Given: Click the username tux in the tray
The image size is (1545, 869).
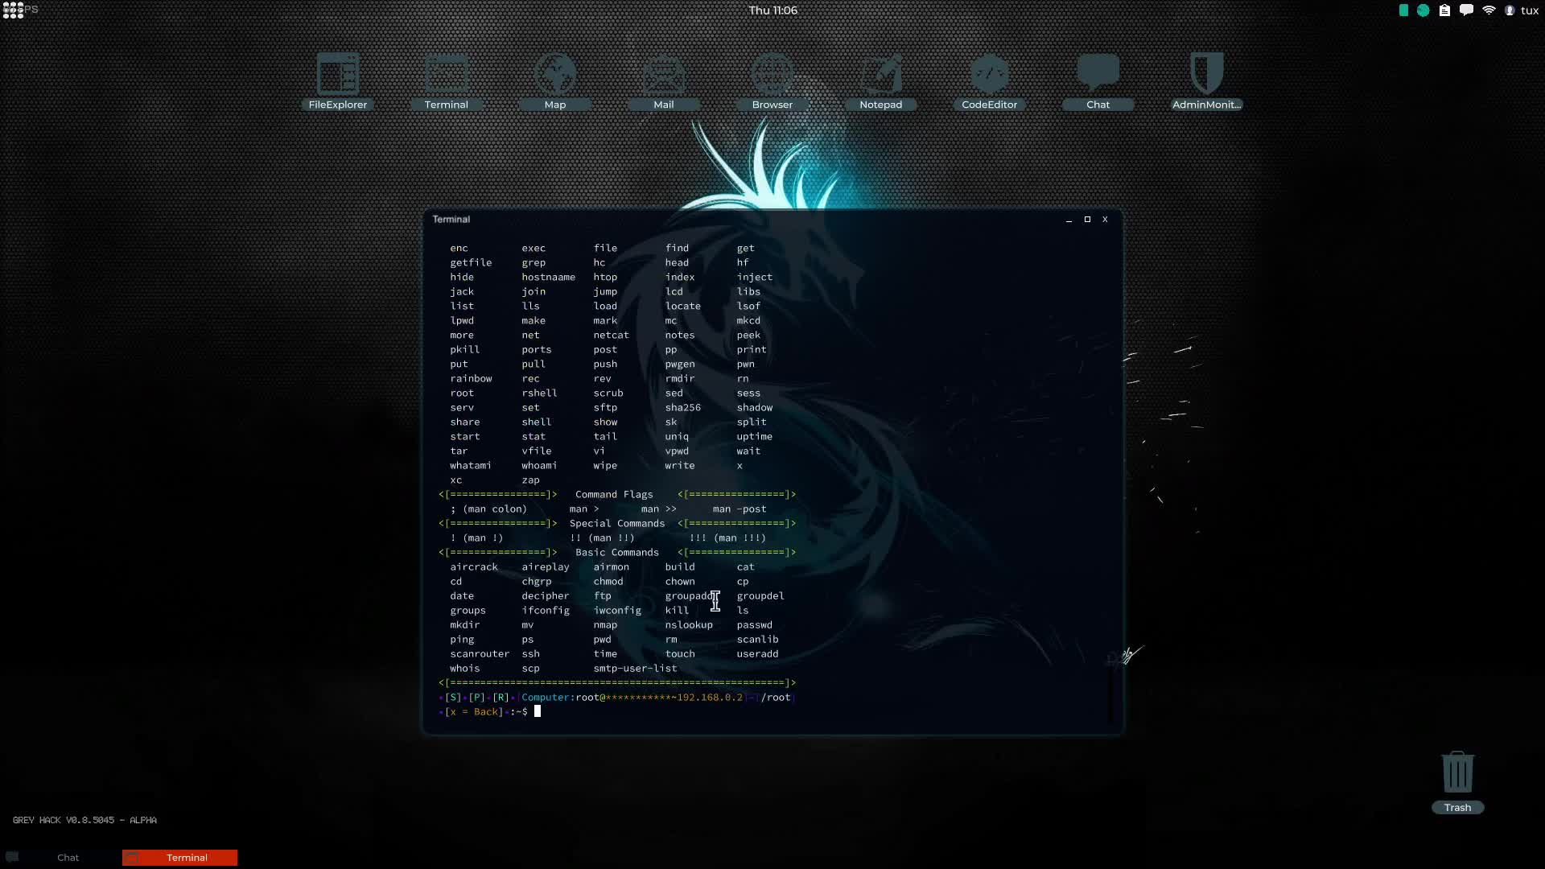Looking at the screenshot, I should click(1531, 10).
